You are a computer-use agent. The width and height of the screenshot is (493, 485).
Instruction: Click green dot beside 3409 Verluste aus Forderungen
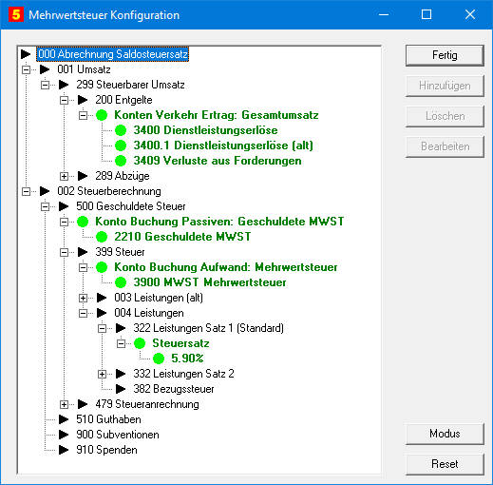pyautogui.click(x=121, y=161)
